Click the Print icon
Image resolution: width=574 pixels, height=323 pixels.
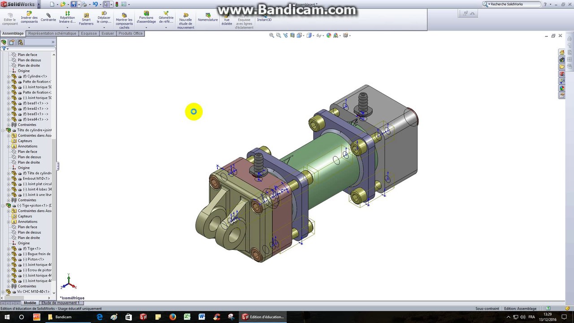tap(84, 4)
